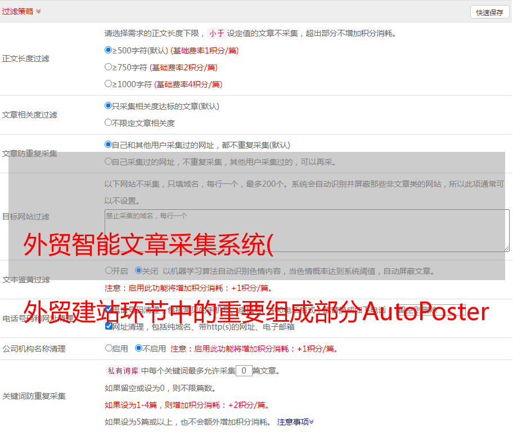513x432 pixels.
Task: Click the (基础费率2积分/篇) red note
Action: 183,67
